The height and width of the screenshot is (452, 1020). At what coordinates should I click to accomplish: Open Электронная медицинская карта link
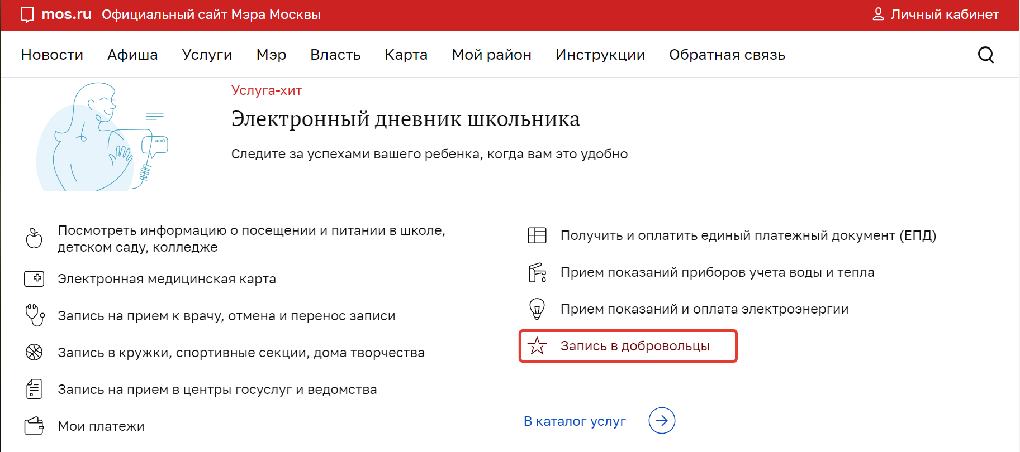[167, 279]
